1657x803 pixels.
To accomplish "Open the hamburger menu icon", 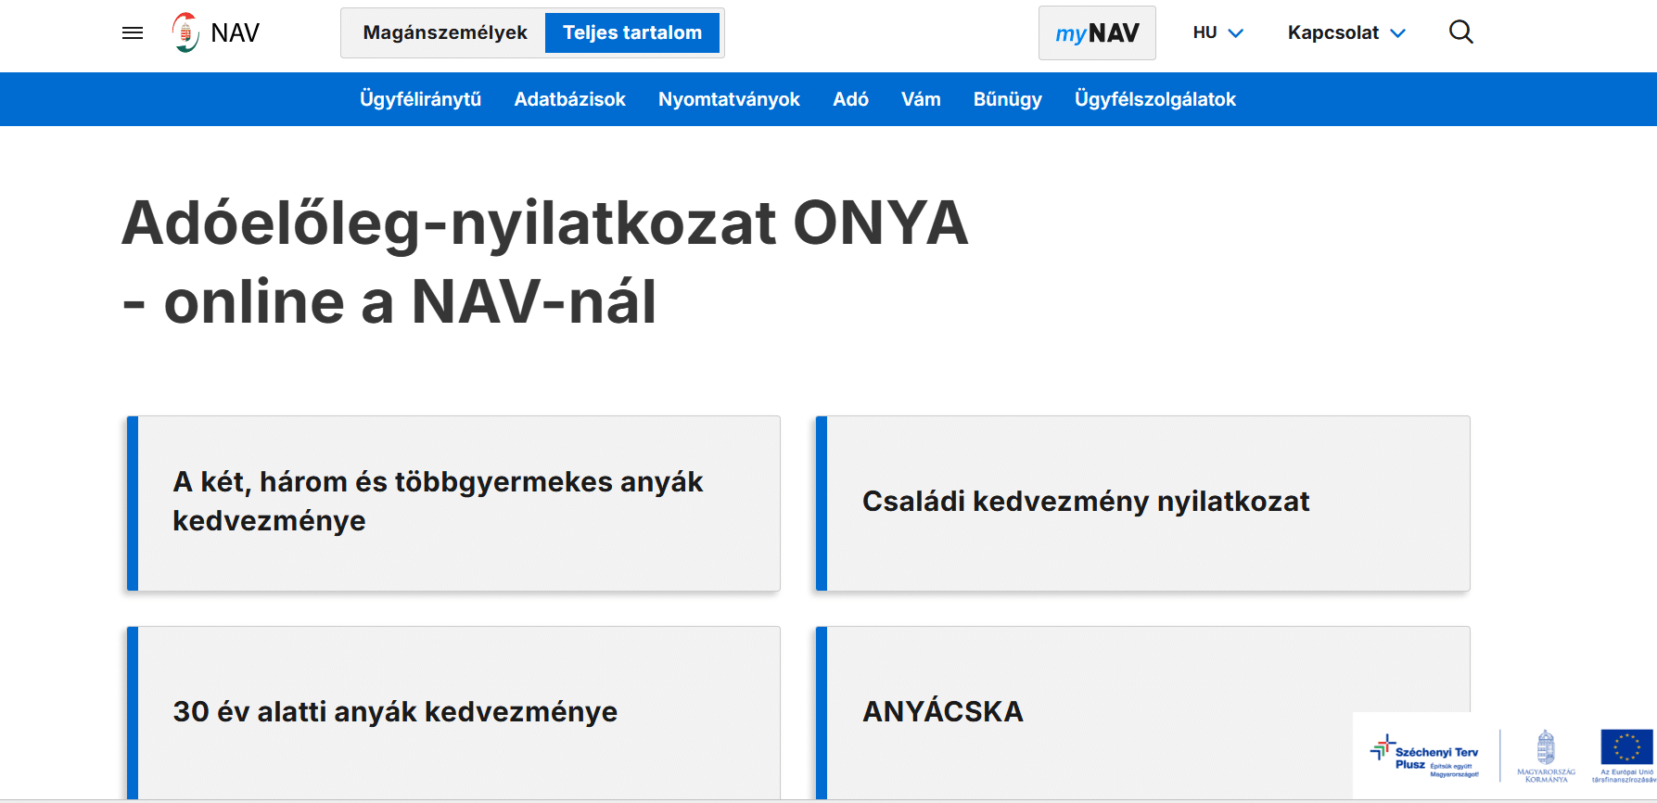I will (133, 33).
